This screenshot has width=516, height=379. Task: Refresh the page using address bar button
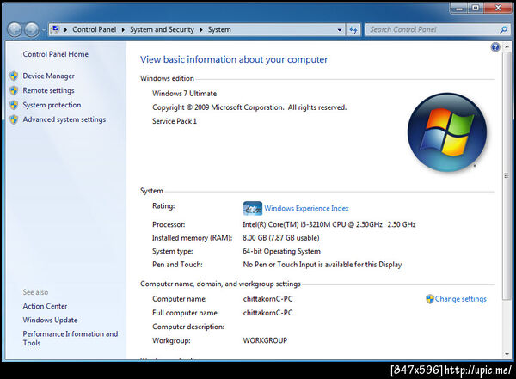pos(353,29)
